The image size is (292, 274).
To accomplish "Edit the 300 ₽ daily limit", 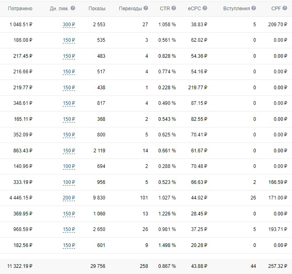I will (x=69, y=25).
